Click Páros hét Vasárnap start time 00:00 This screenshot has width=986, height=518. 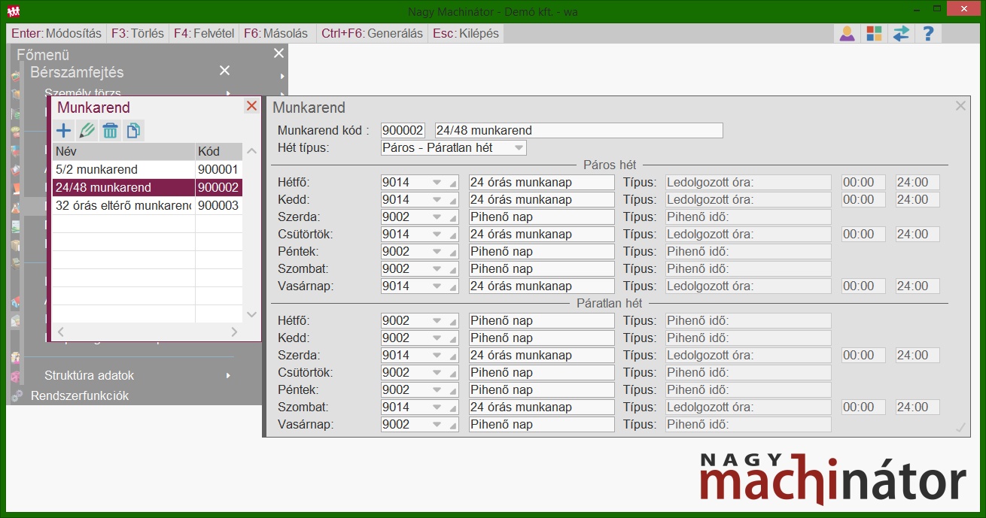(x=863, y=286)
